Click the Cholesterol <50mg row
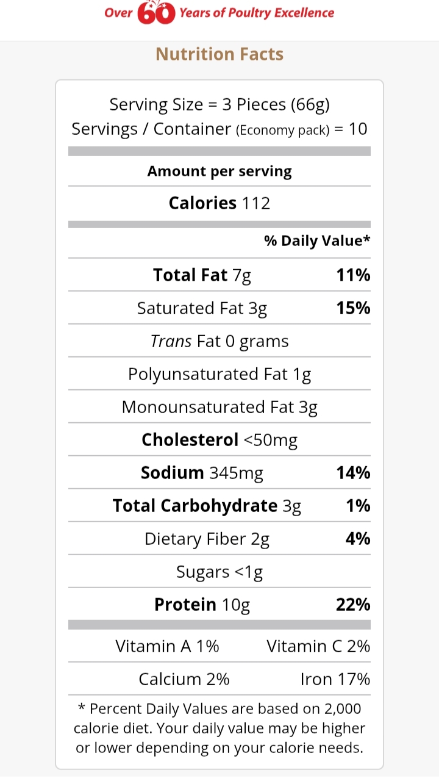 220,440
